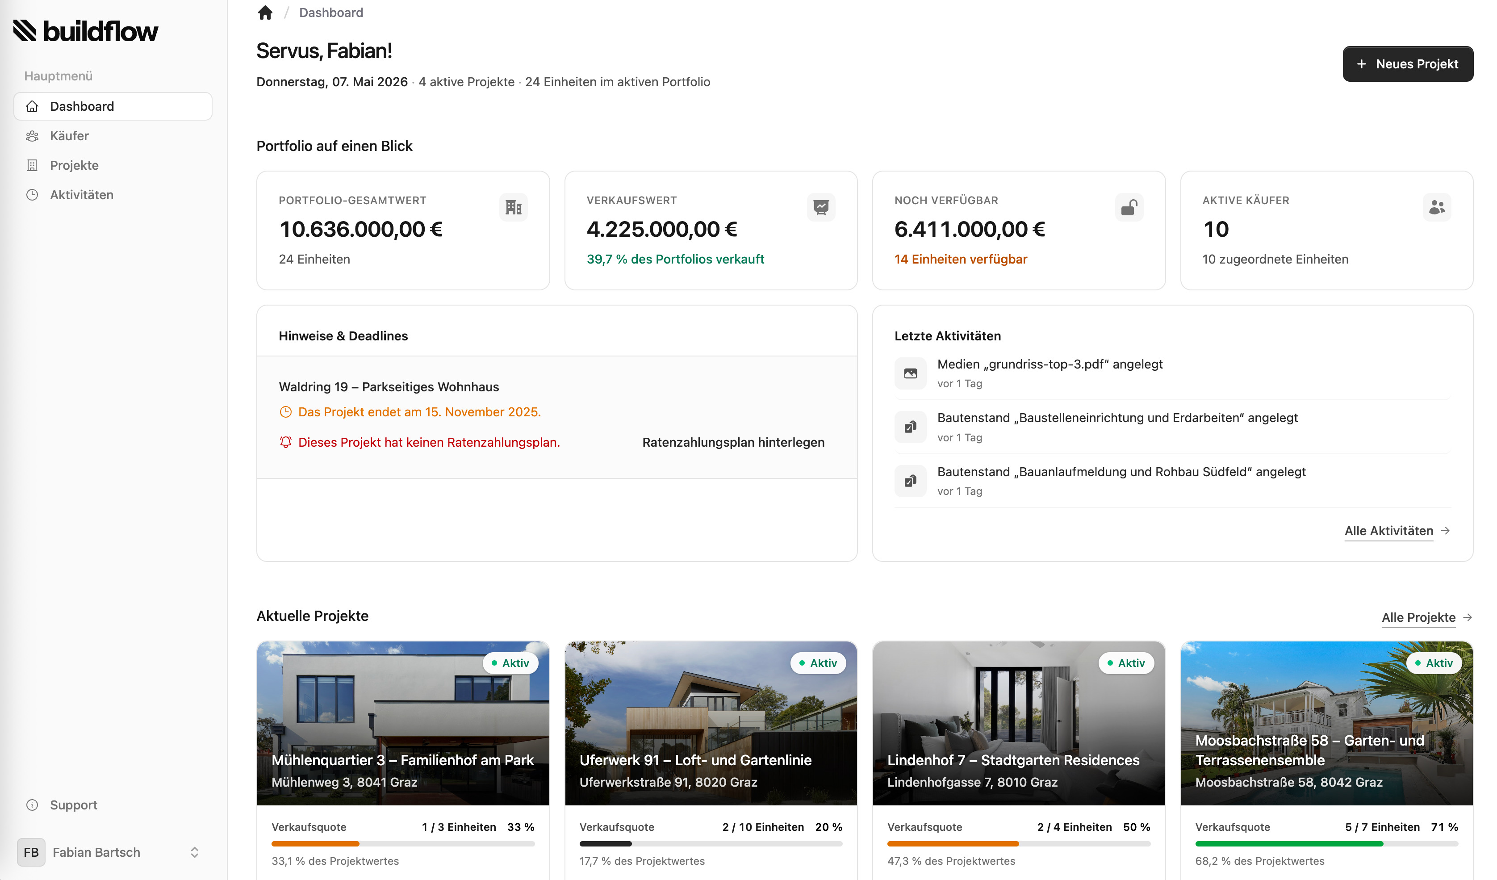The height and width of the screenshot is (880, 1497).
Task: Click "14 Einheiten verfügbar" text
Action: (961, 259)
